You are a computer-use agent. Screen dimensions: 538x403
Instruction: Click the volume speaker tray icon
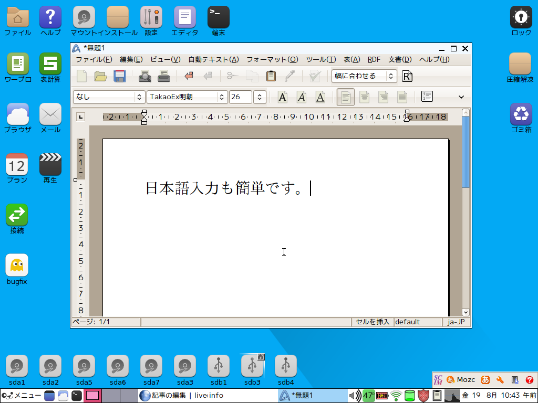355,396
